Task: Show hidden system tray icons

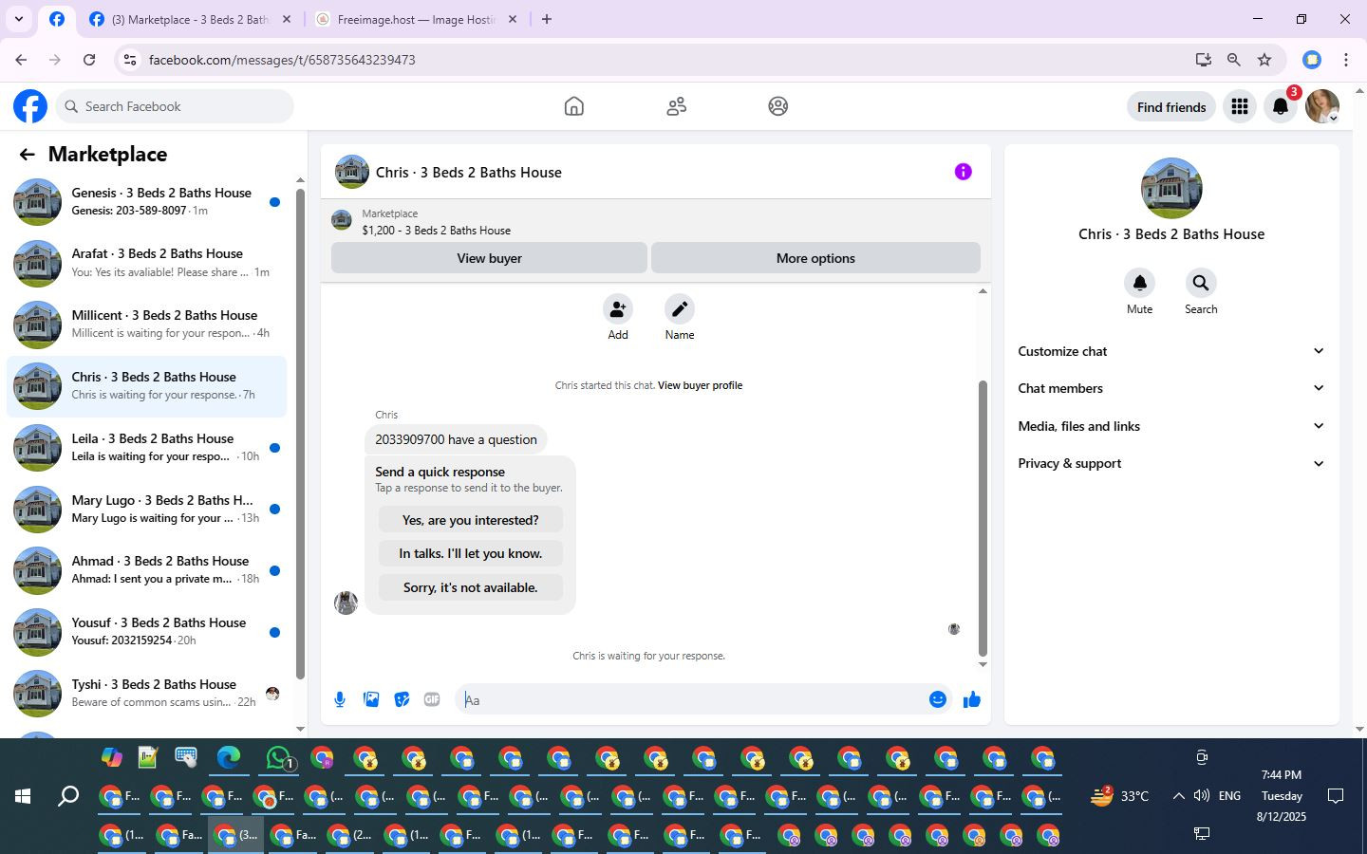Action: click(1178, 796)
